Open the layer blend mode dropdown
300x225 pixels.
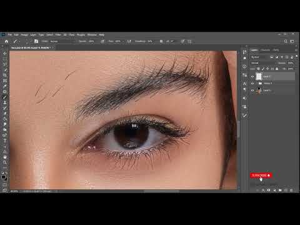tap(263, 63)
